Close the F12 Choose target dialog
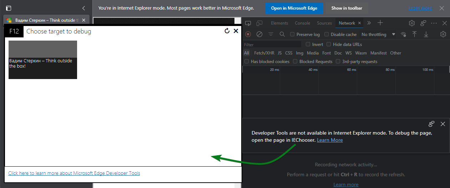 [x=236, y=31]
